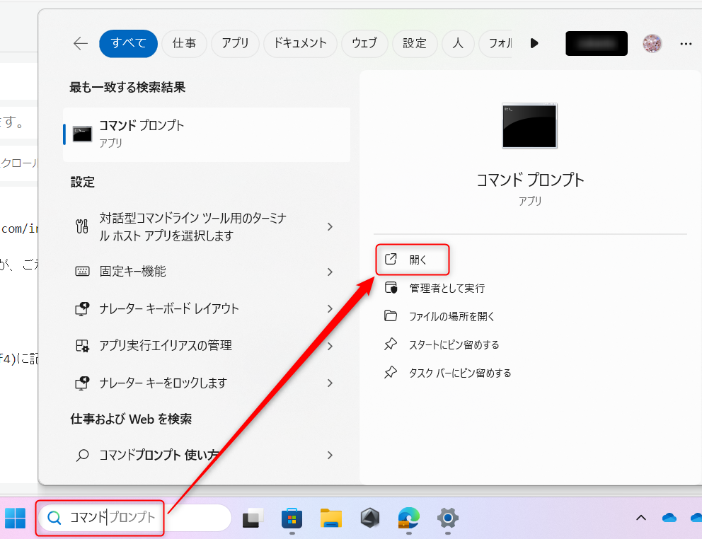Expand chevron next to 対話型コマンドライン result
Image resolution: width=702 pixels, height=539 pixels.
pos(330,226)
